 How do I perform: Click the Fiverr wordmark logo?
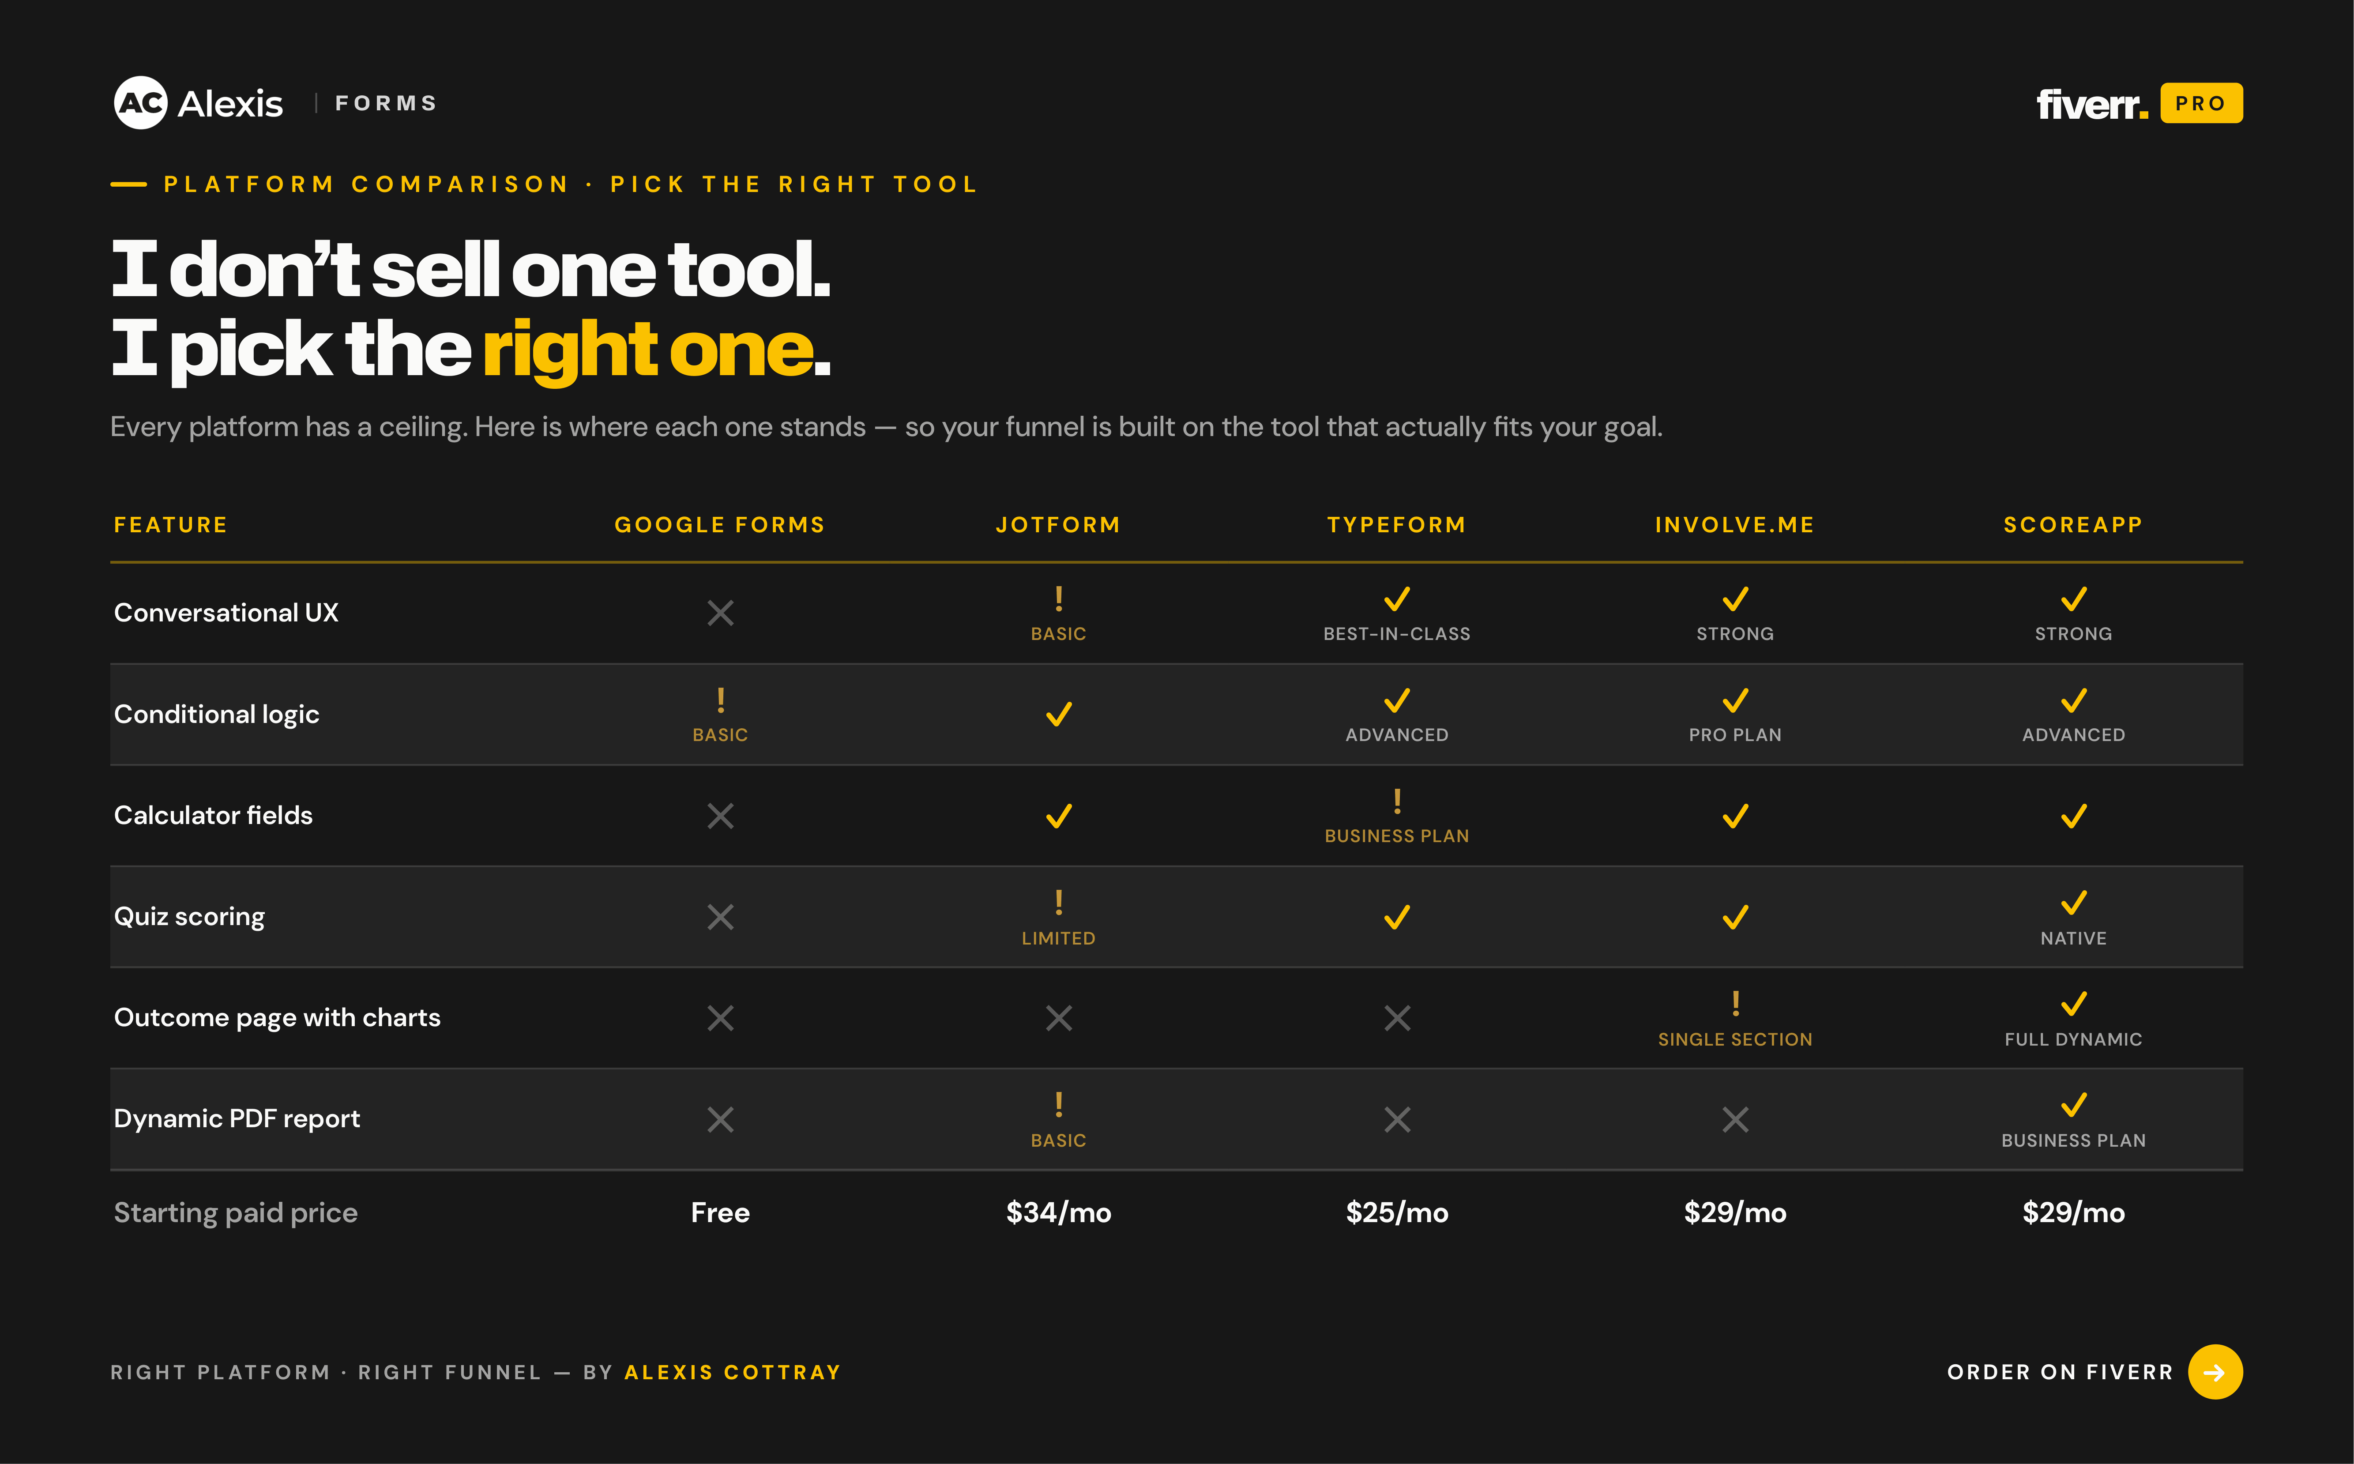(2092, 104)
